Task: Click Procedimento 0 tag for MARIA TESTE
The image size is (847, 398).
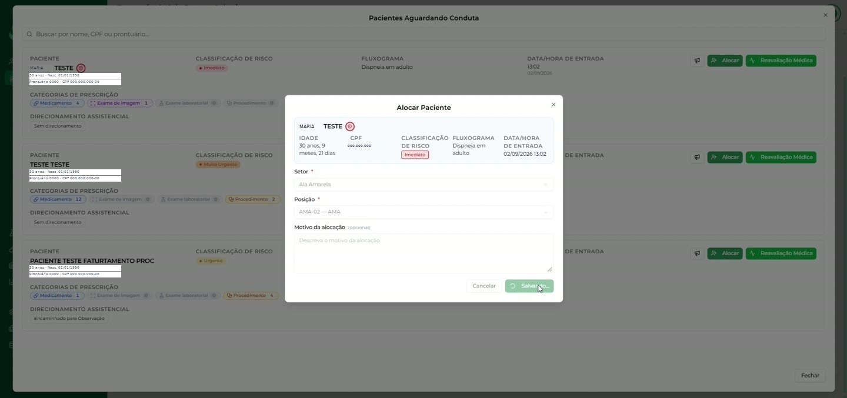Action: click(251, 103)
